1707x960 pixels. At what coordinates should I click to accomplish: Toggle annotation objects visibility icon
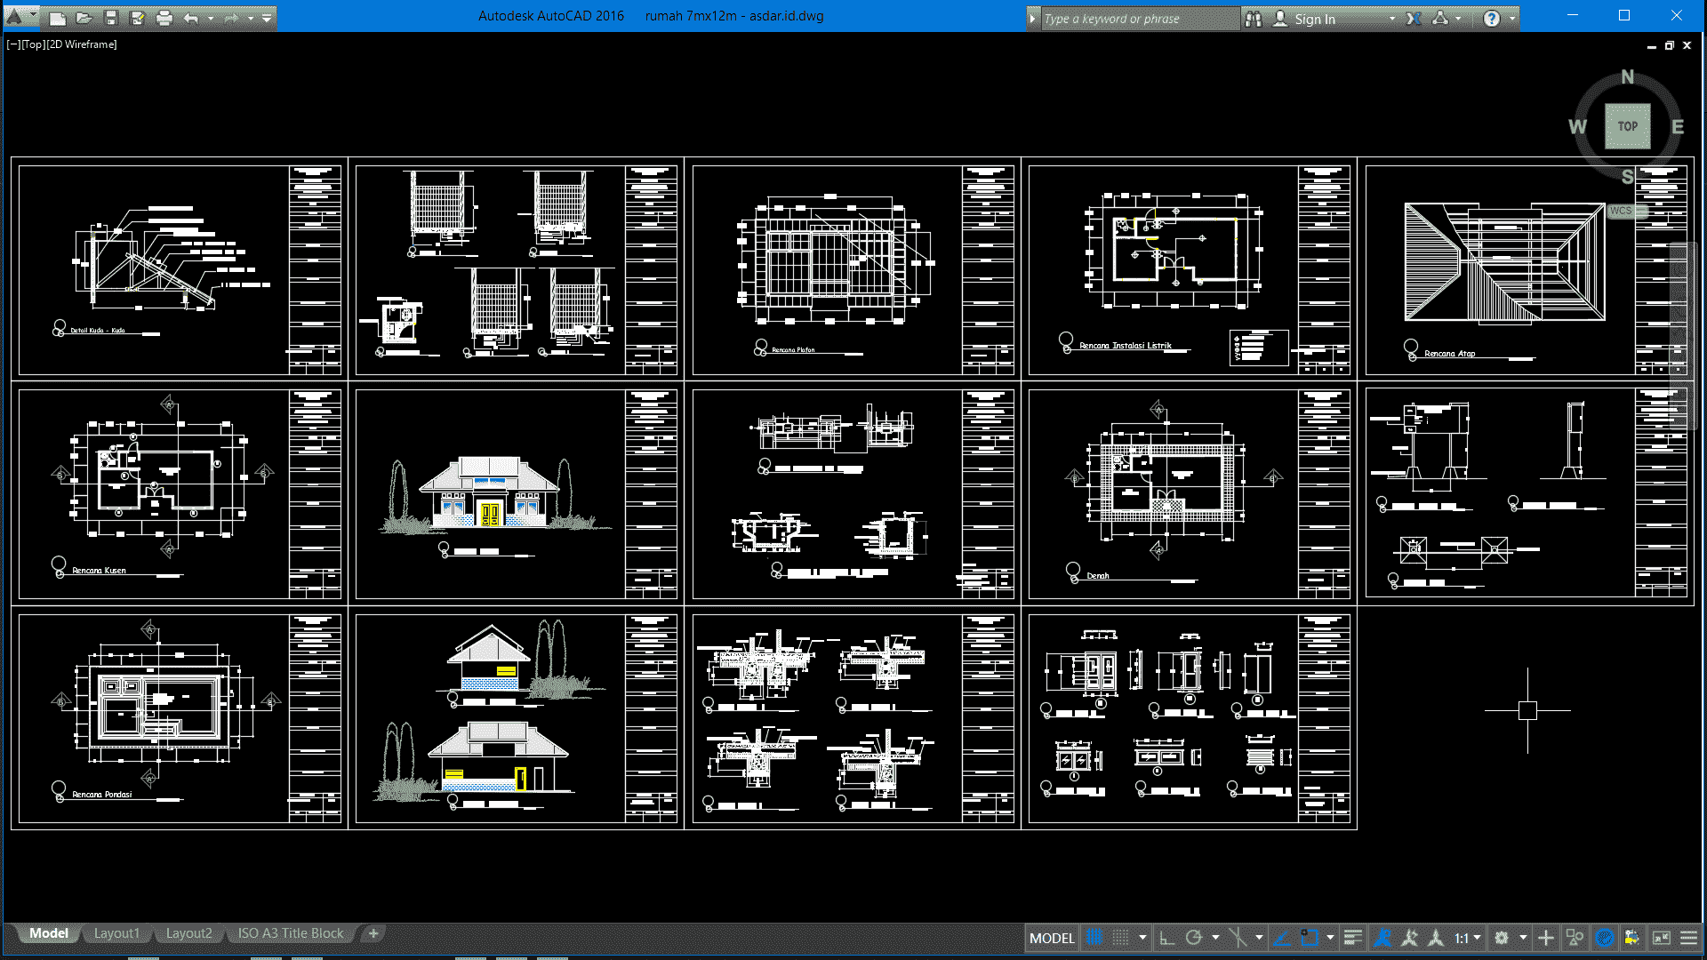click(x=1382, y=938)
